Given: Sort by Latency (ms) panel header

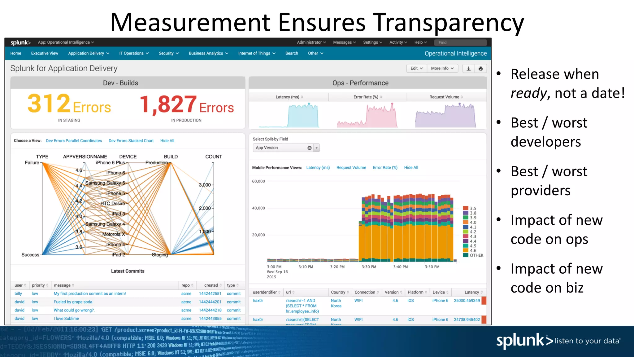Looking at the screenshot, I should click(x=289, y=97).
